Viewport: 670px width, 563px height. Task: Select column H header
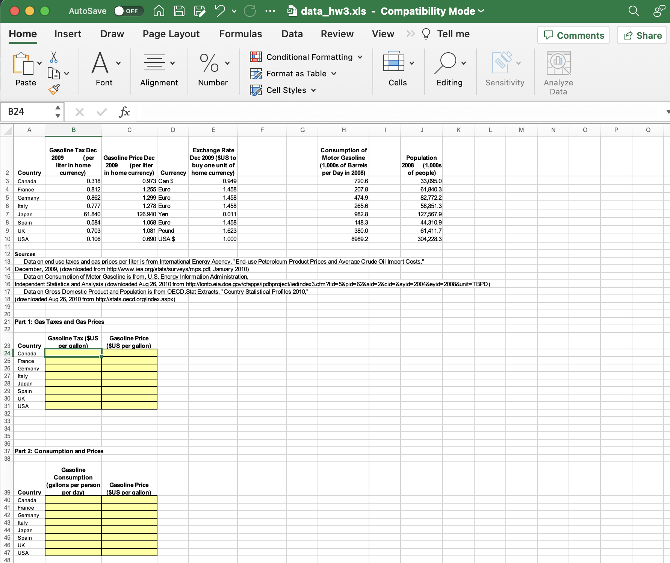pyautogui.click(x=343, y=130)
